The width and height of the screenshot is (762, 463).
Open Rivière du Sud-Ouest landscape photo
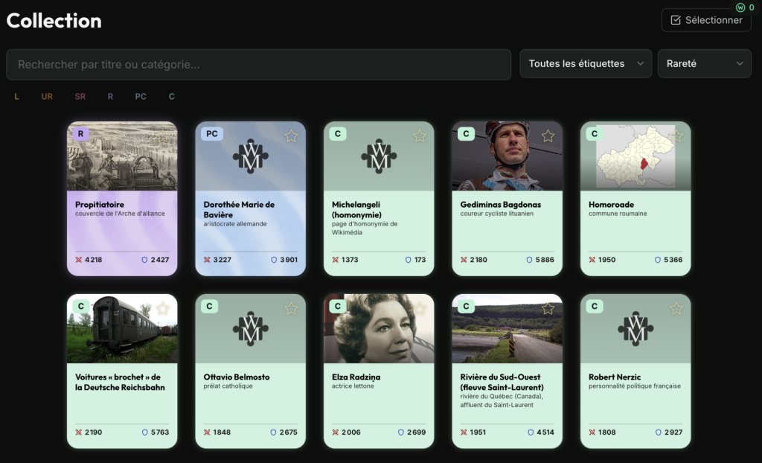point(507,329)
